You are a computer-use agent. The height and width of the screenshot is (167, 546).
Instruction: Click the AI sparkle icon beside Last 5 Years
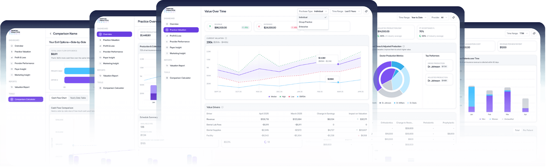[x=366, y=11]
